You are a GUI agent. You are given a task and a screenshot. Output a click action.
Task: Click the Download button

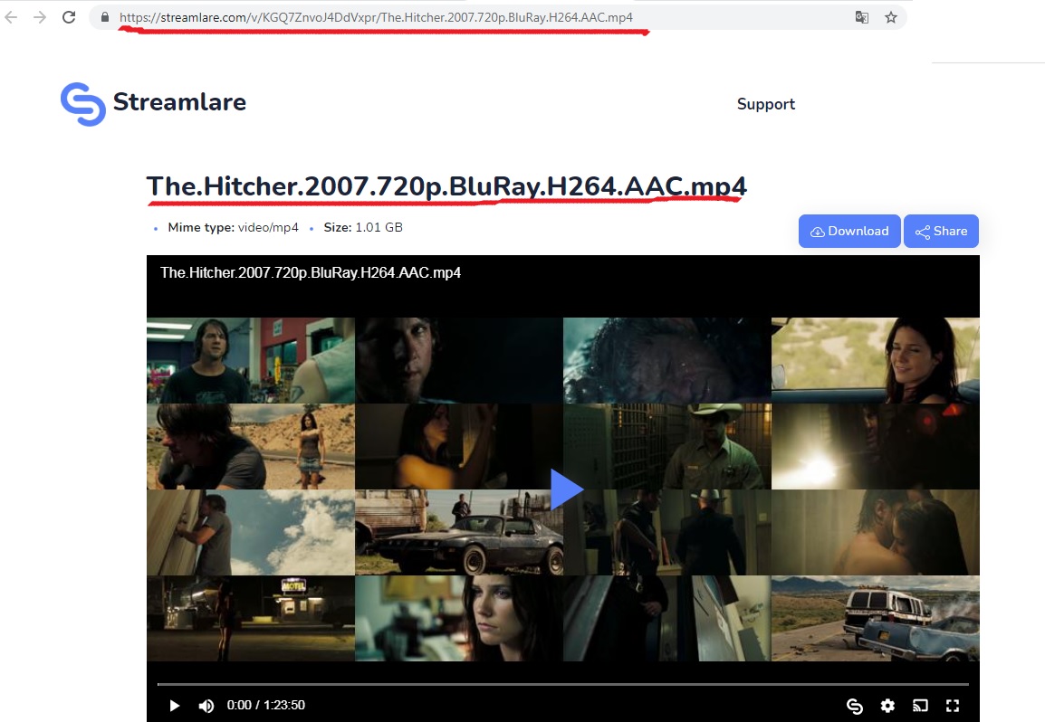click(848, 232)
